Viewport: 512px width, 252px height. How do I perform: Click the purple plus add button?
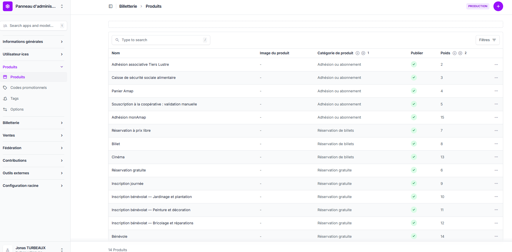tap(498, 6)
